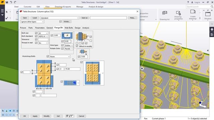Toggle all checkboxes on/off button
Viewport: 214px width, 120px height.
[70, 116]
